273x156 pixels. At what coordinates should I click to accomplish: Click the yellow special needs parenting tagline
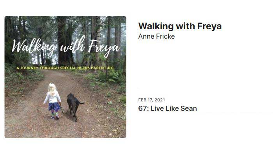click(65, 68)
